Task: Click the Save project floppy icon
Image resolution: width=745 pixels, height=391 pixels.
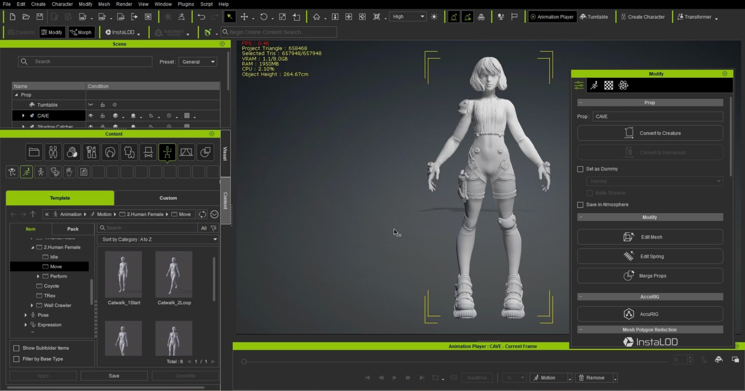Action: point(40,17)
